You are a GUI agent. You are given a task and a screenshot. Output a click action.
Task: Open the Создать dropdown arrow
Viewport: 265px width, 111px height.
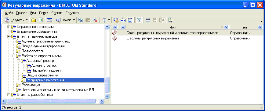tap(27, 20)
